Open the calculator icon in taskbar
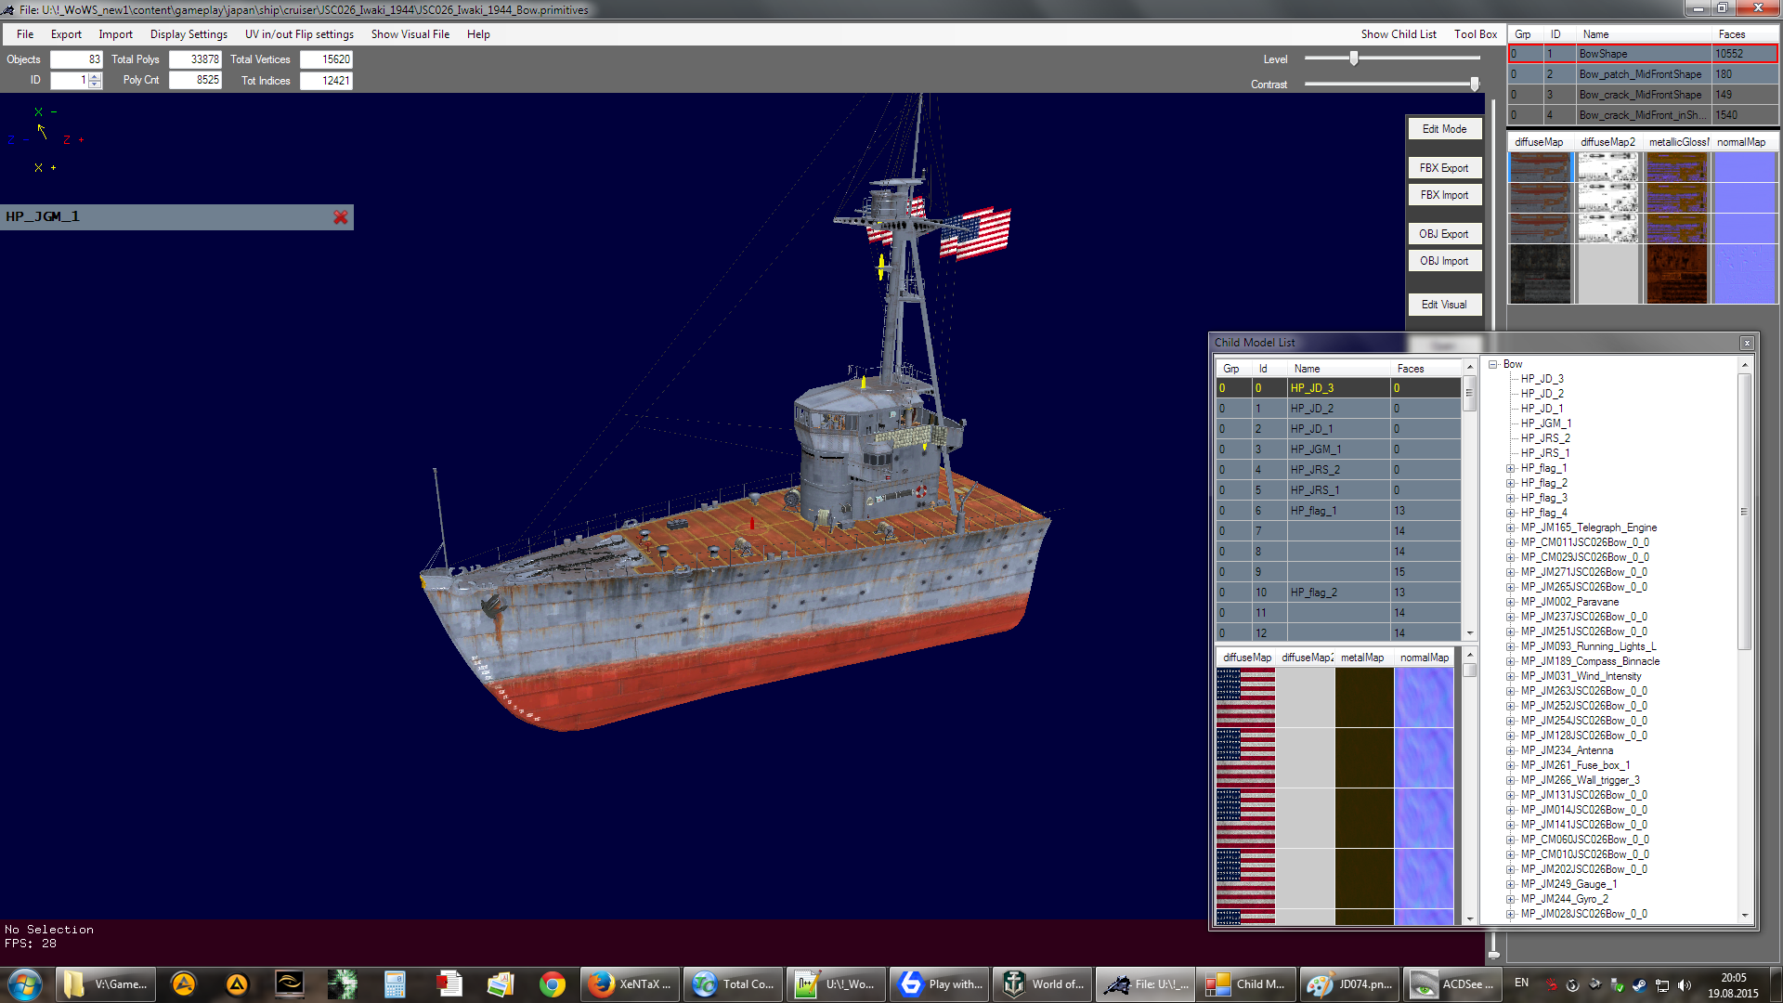Screen dimensions: 1783x1003 (x=395, y=984)
